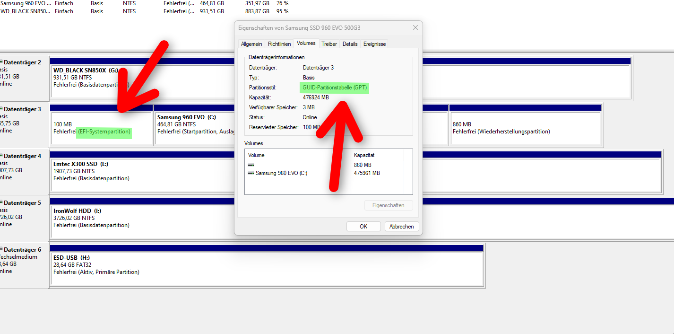Click the Datenträger 5 disk label

tap(22, 203)
